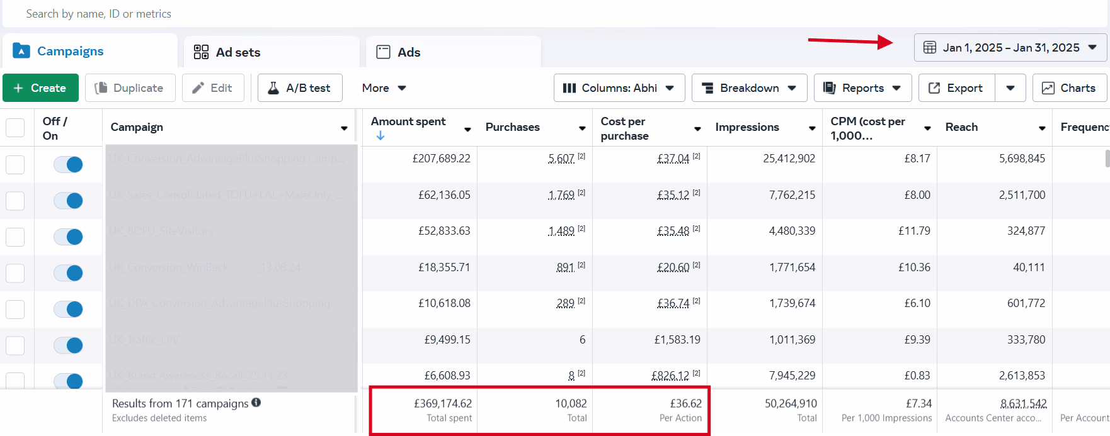
Task: Focus the search by name field
Action: click(x=252, y=14)
